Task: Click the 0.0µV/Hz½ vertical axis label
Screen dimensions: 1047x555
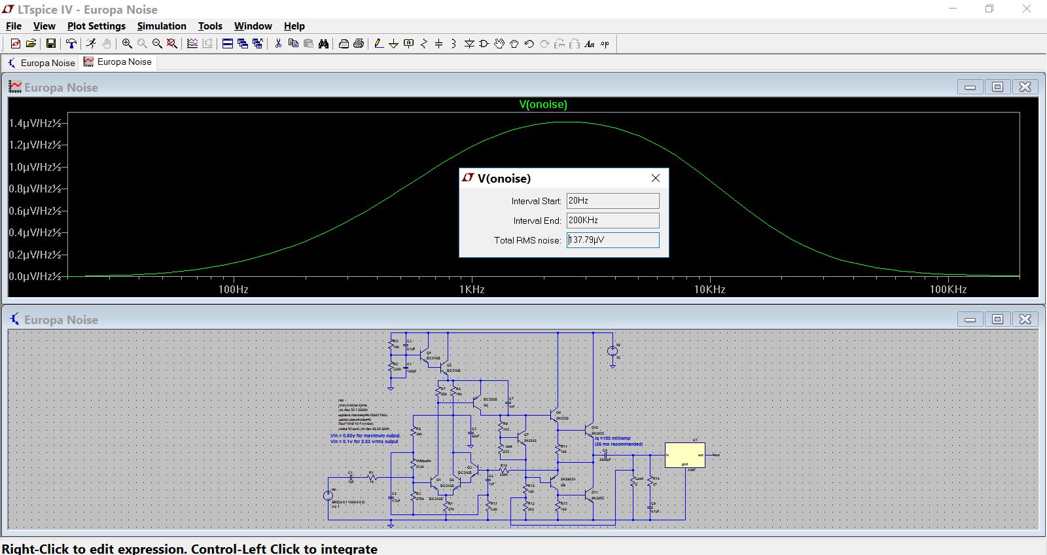Action: pos(35,276)
